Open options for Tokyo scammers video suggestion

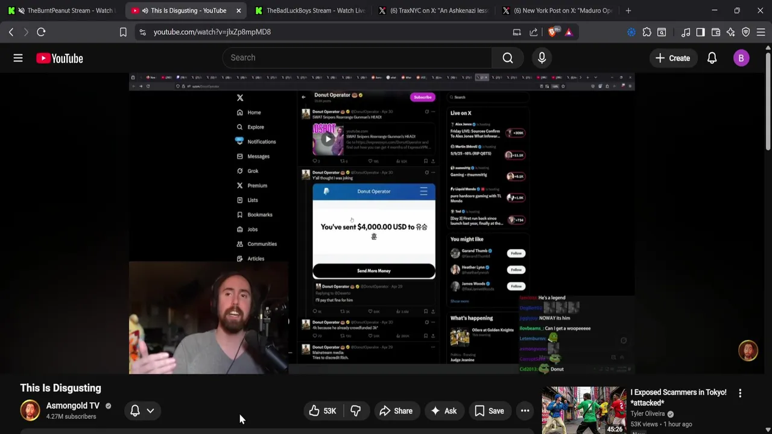pos(740,393)
